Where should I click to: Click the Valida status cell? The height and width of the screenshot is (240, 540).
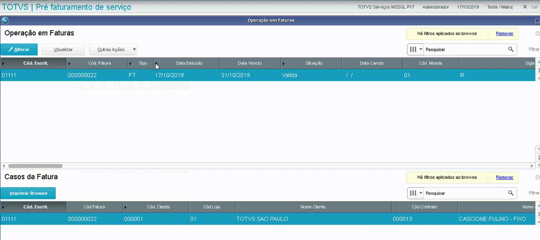tap(290, 75)
